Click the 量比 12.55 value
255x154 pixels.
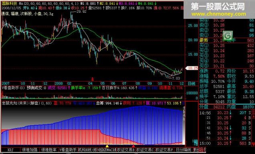click(248, 97)
